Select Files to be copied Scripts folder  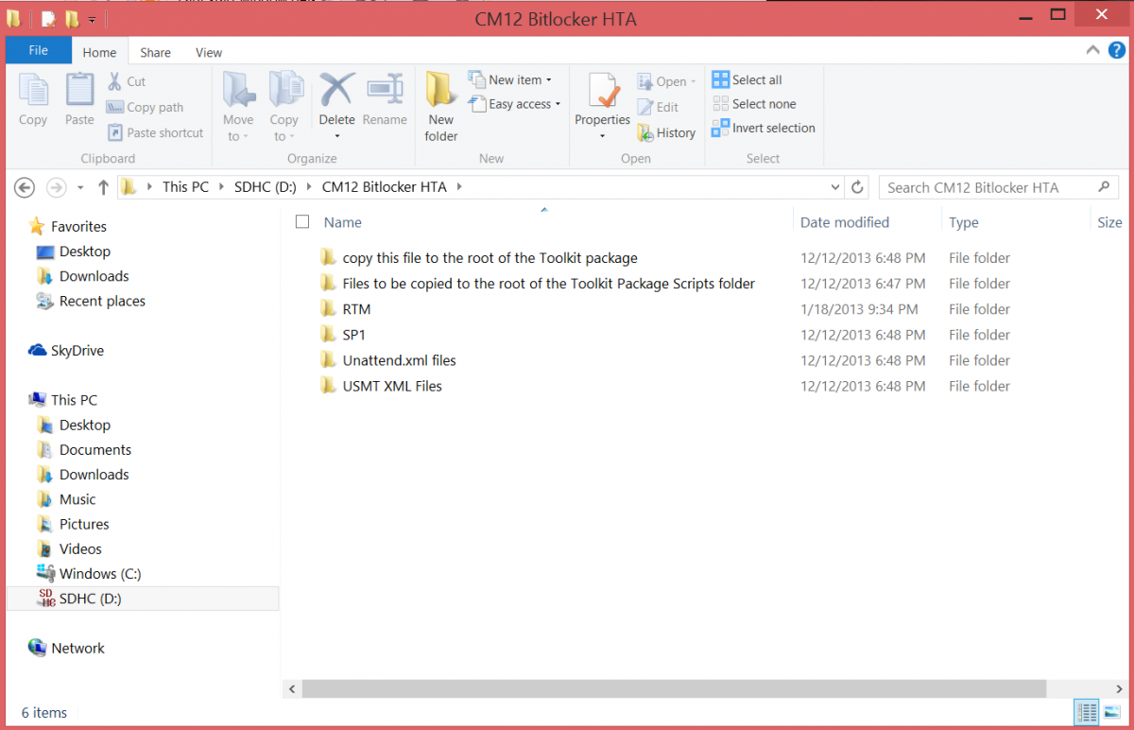[549, 284]
